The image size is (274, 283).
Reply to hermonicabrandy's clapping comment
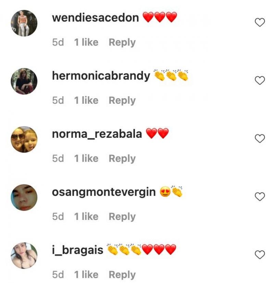122,101
